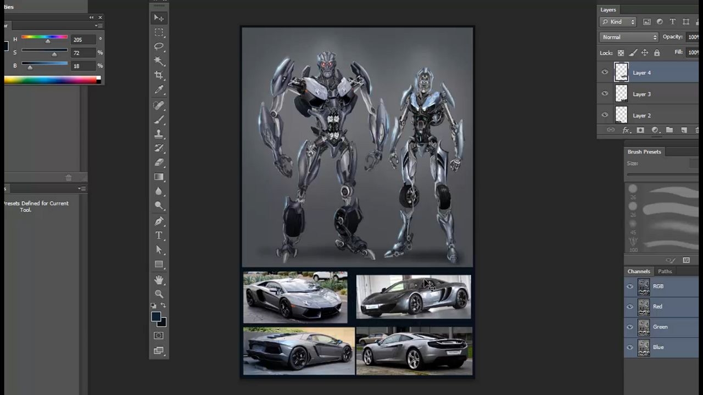Select the Rectangle shape tool
The image size is (703, 395).
159,264
